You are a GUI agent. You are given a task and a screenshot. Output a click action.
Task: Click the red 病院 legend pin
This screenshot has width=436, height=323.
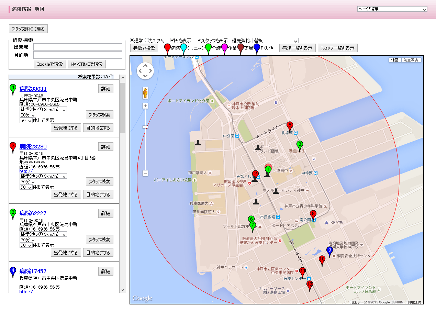click(x=167, y=49)
